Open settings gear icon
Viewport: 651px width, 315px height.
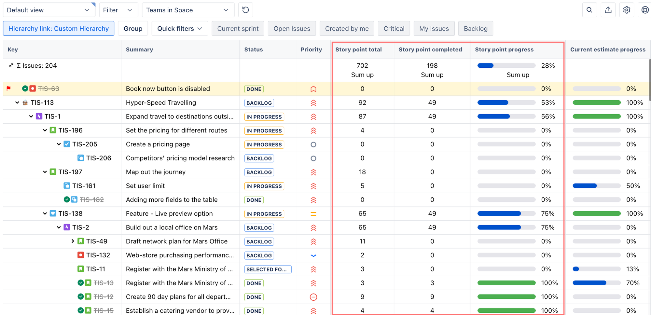pos(627,10)
